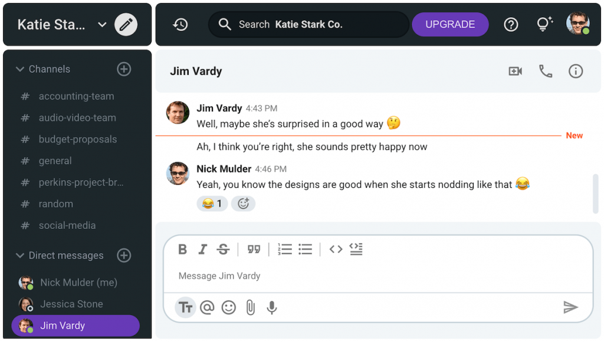This screenshot has width=604, height=342.
Task: Open the help question mark icon
Action: (x=511, y=25)
